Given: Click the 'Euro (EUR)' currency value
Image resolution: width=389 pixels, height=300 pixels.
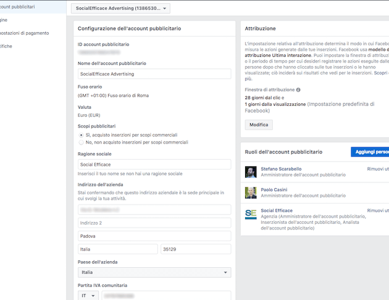Looking at the screenshot, I should pyautogui.click(x=89, y=115).
